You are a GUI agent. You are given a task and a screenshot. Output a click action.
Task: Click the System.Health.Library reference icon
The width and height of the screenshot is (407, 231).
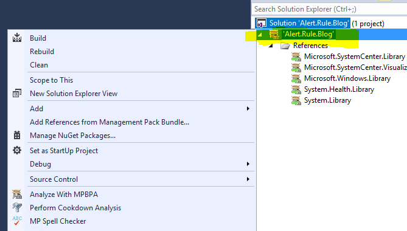pyautogui.click(x=296, y=89)
